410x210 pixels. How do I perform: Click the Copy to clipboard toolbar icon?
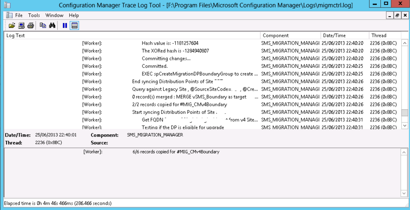click(43, 25)
